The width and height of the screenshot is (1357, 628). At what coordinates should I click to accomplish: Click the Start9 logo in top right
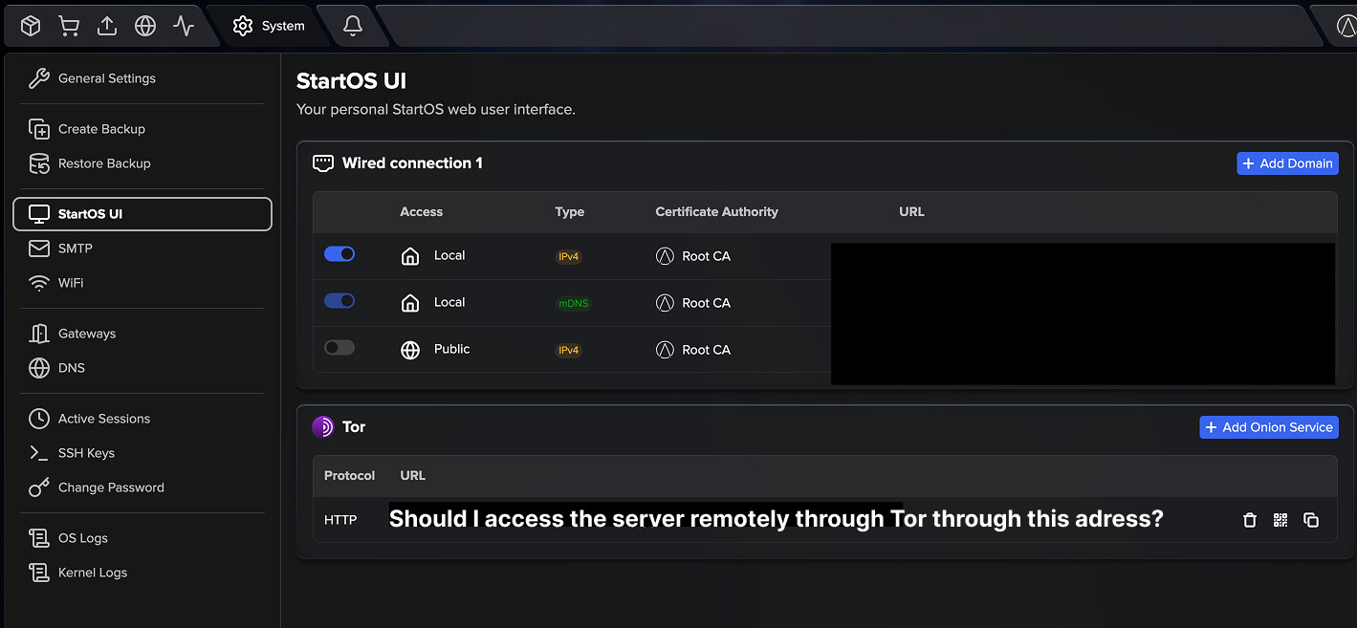(x=1346, y=26)
